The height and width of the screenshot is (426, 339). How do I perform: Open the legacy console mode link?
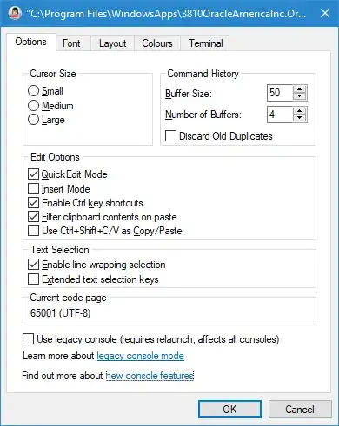coord(140,356)
